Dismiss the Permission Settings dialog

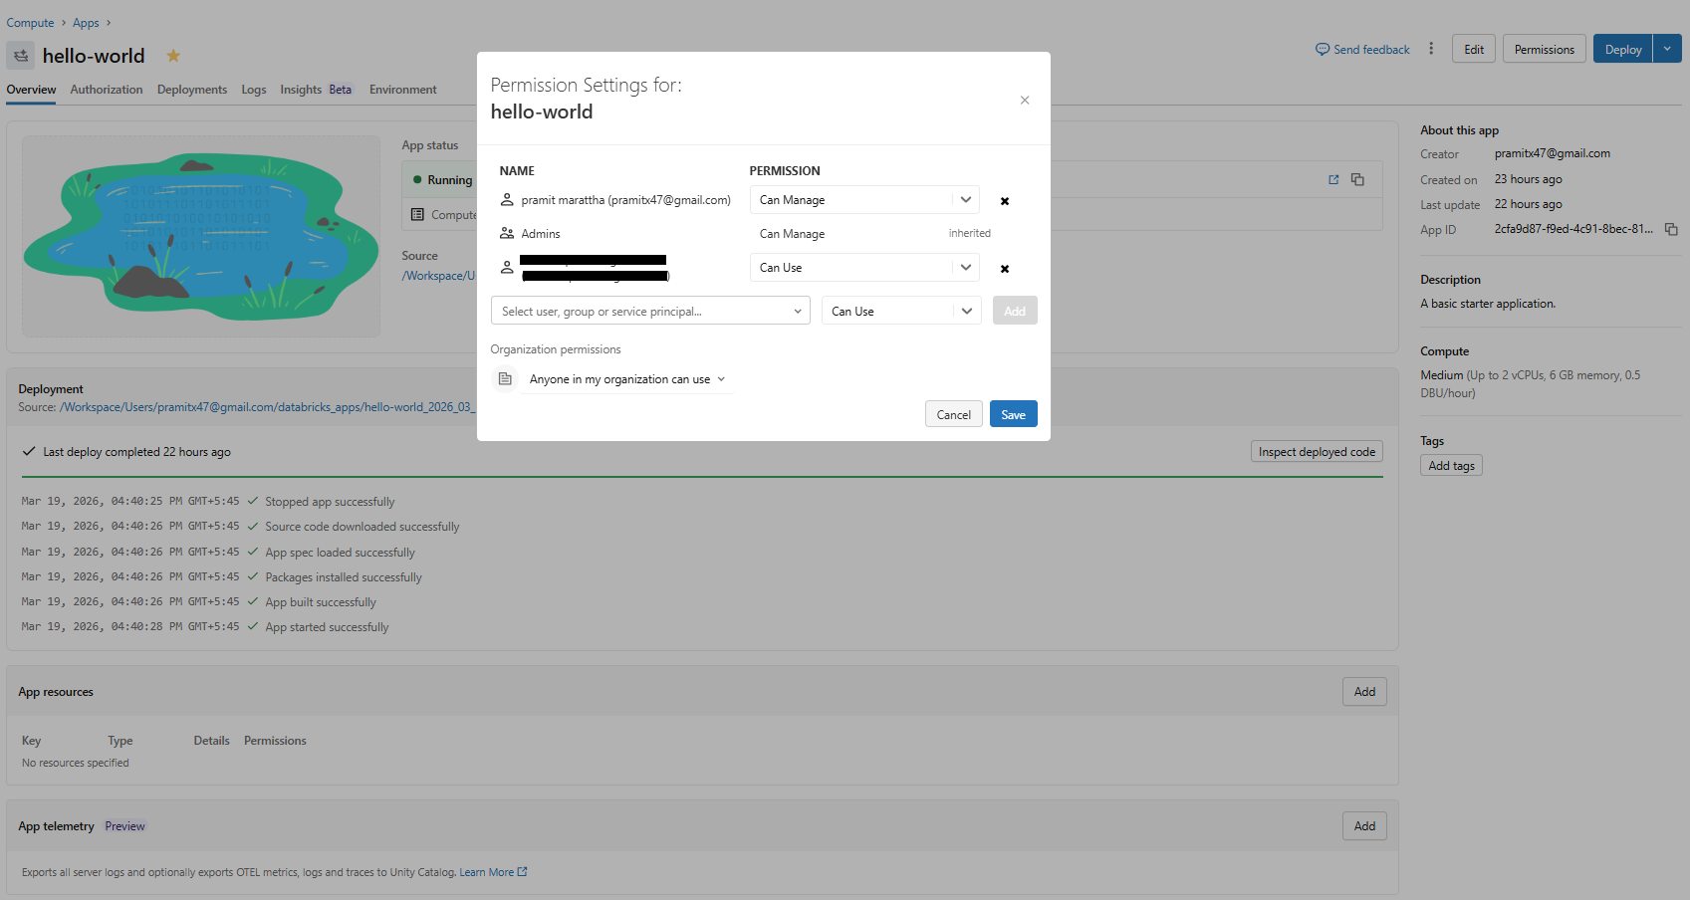pos(1025,100)
